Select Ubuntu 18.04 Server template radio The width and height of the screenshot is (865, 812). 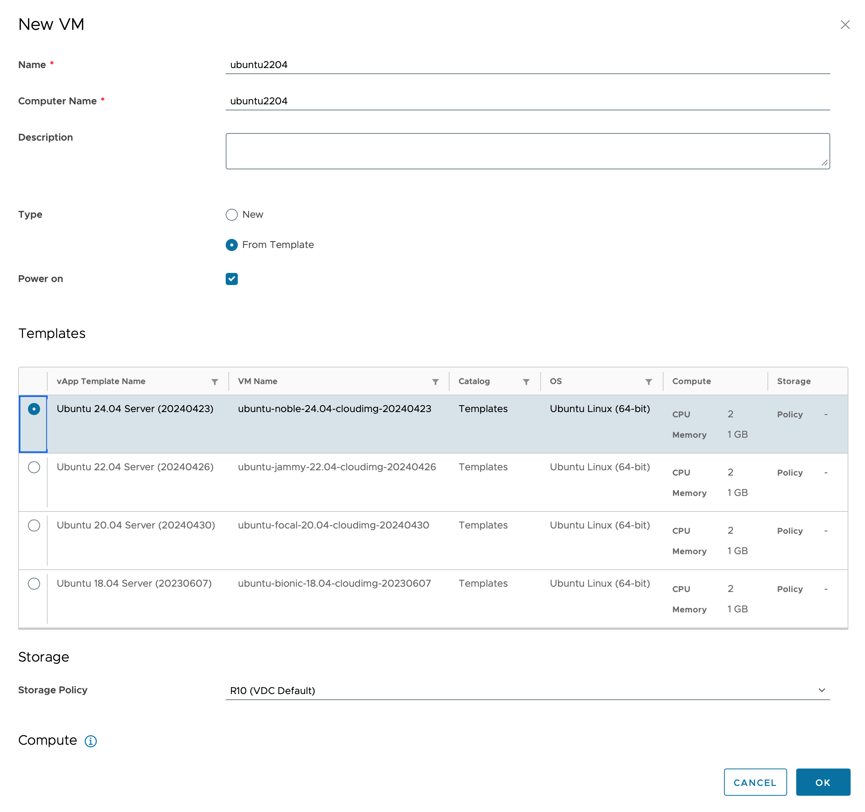pos(34,583)
